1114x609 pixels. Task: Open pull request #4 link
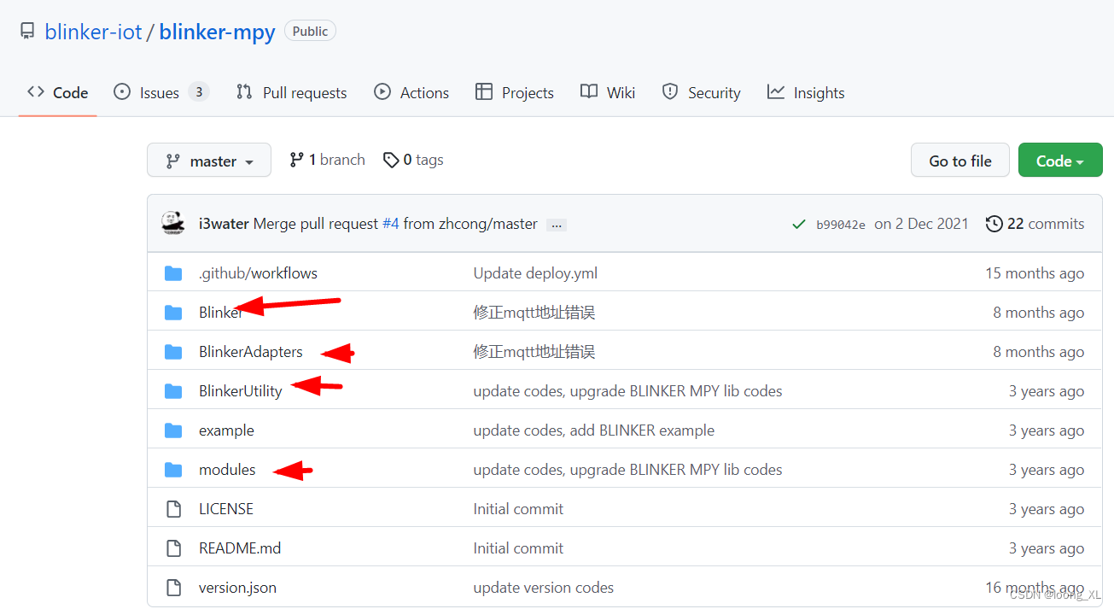pos(390,224)
